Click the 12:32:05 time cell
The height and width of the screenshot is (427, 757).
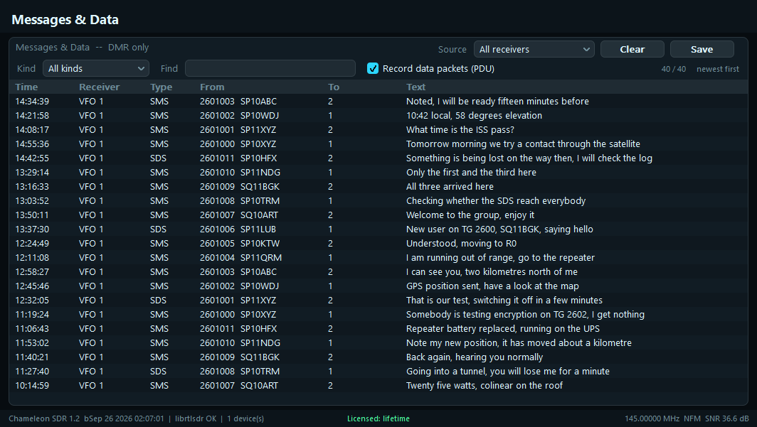[x=32, y=301]
